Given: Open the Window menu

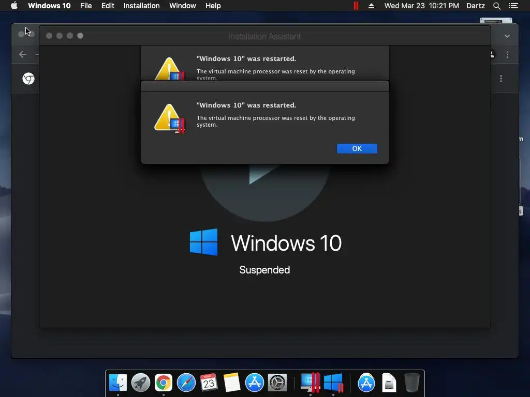Looking at the screenshot, I should 183,6.
